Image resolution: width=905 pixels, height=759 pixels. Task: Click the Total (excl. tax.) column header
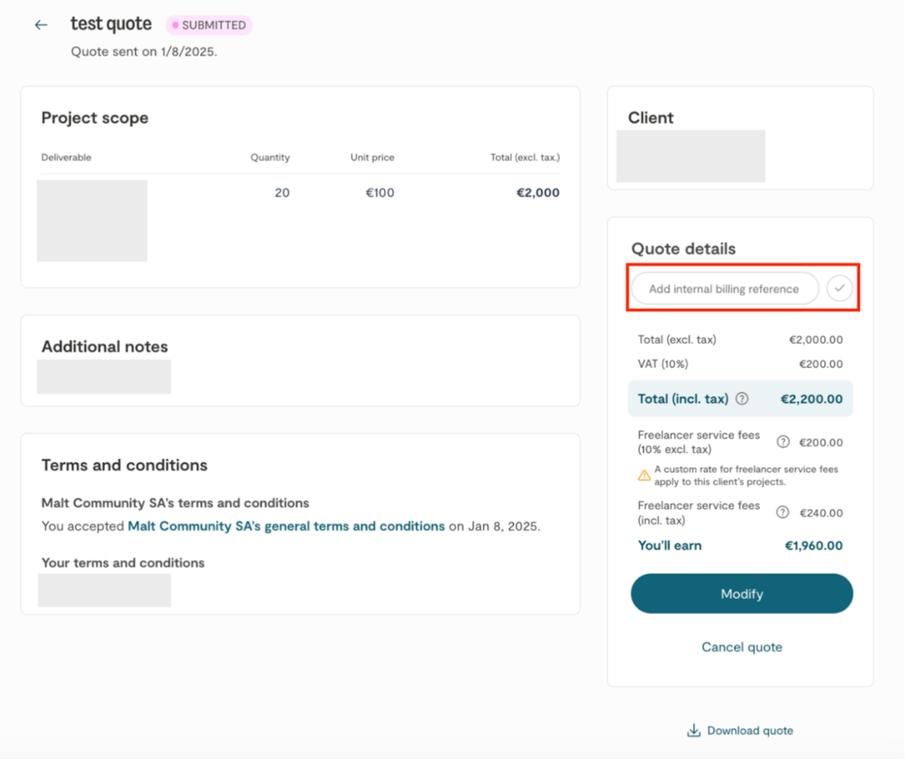pos(525,158)
